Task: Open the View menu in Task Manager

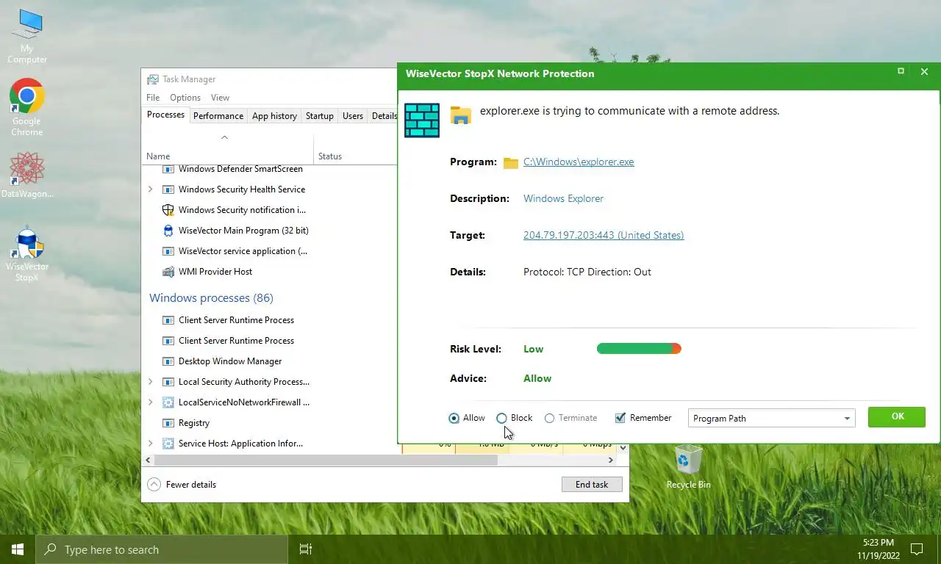Action: point(220,98)
